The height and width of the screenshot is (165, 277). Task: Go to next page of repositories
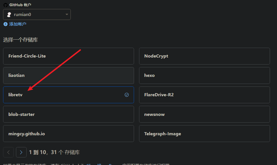[21, 152]
